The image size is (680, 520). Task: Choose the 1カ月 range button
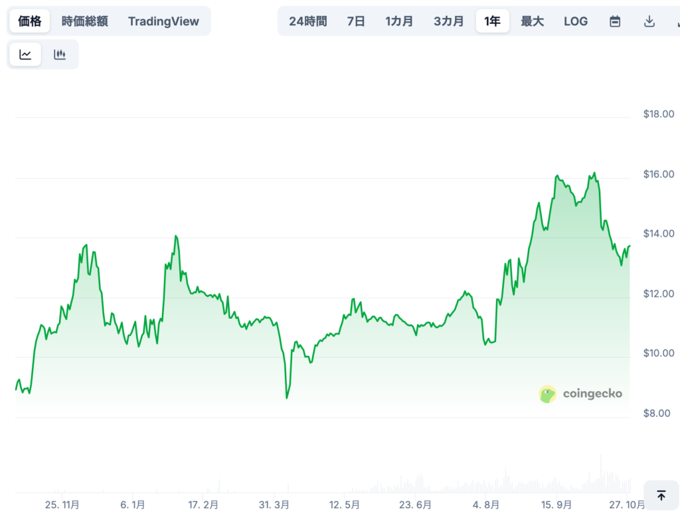[x=399, y=21]
